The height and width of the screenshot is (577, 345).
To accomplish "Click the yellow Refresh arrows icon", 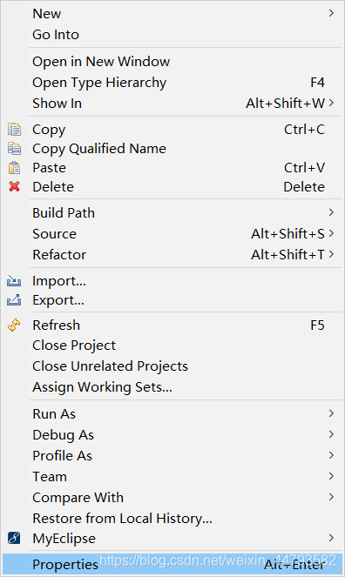I will pyautogui.click(x=14, y=325).
